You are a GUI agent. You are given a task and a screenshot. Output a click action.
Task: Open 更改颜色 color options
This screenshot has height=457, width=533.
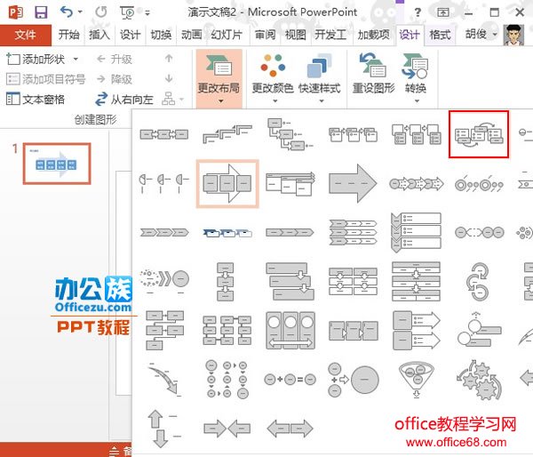coord(273,78)
